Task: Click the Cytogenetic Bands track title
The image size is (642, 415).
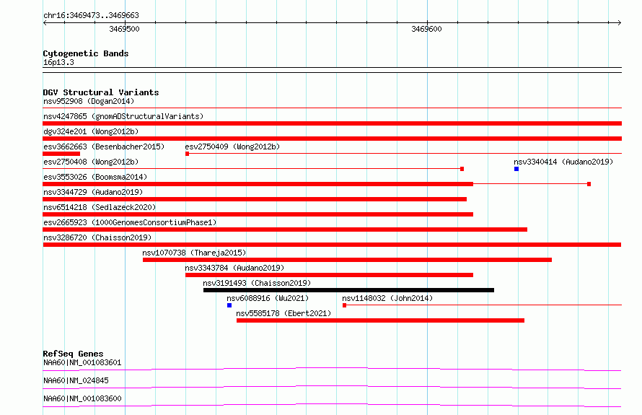Action: (x=86, y=53)
